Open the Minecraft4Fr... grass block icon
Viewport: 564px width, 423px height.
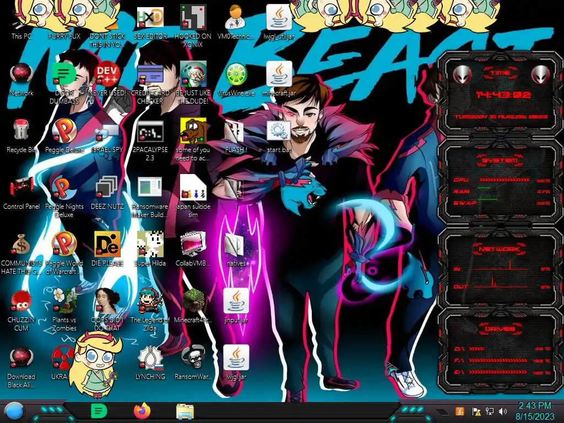pyautogui.click(x=193, y=306)
